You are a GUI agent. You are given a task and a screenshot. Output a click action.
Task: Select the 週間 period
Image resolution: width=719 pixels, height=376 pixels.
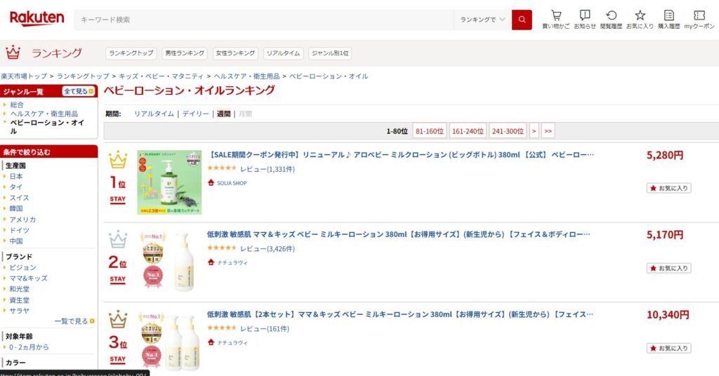[223, 114]
